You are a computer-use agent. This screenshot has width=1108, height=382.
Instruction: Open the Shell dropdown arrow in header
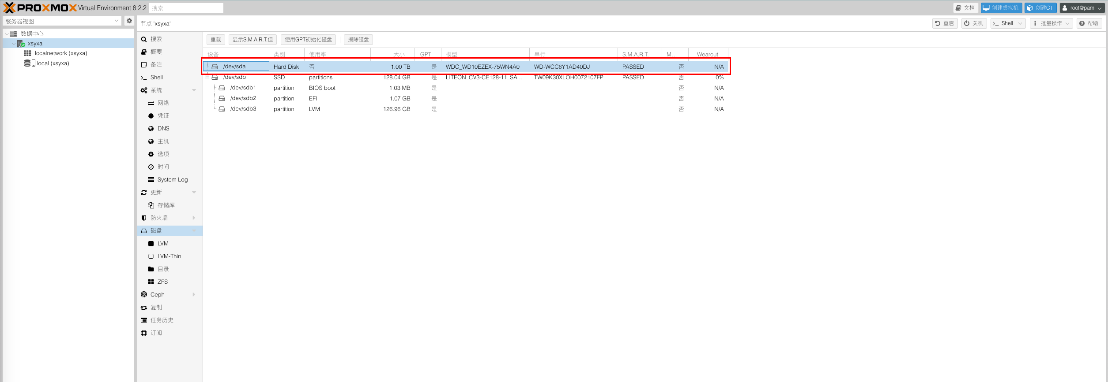(1020, 23)
